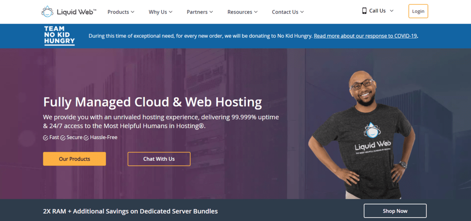Click the Hassle-Free label text
471x221 pixels.
point(104,138)
